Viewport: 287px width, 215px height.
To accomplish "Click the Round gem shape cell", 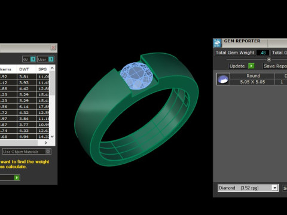I will (252, 76).
